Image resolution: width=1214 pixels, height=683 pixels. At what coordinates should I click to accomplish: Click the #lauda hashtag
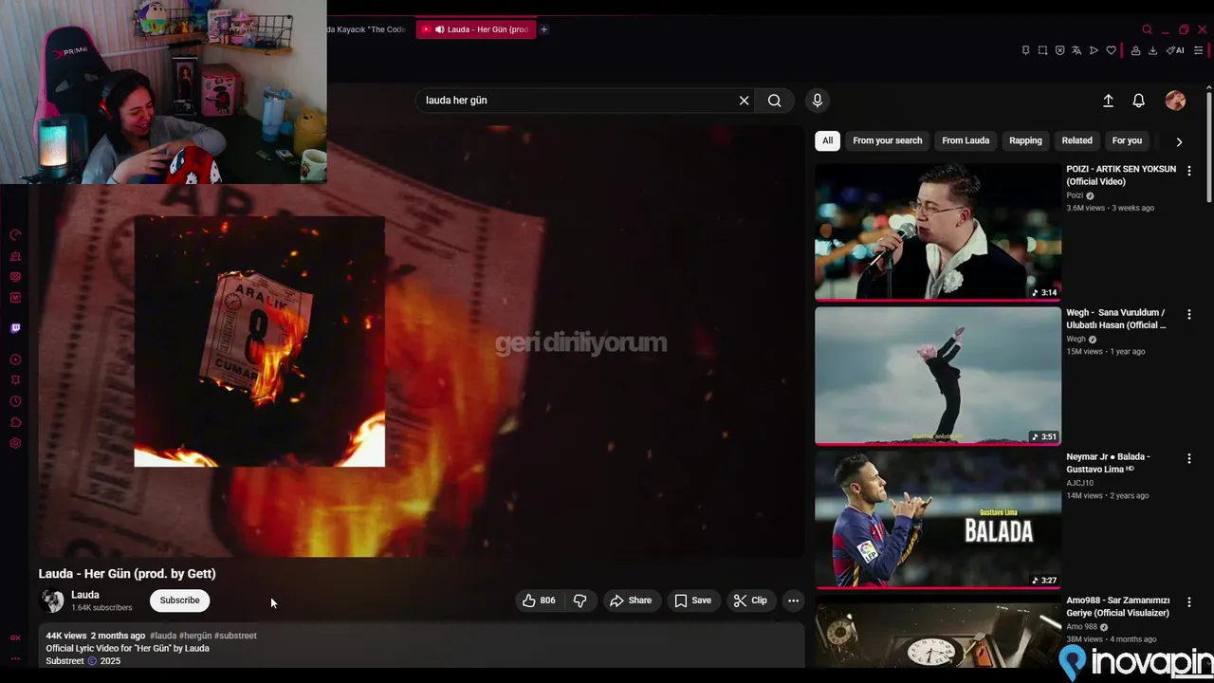point(163,636)
